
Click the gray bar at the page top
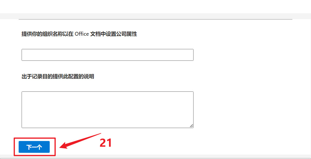pyautogui.click(x=156, y=16)
